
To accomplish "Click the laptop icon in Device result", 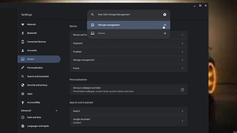I will click(x=93, y=33).
